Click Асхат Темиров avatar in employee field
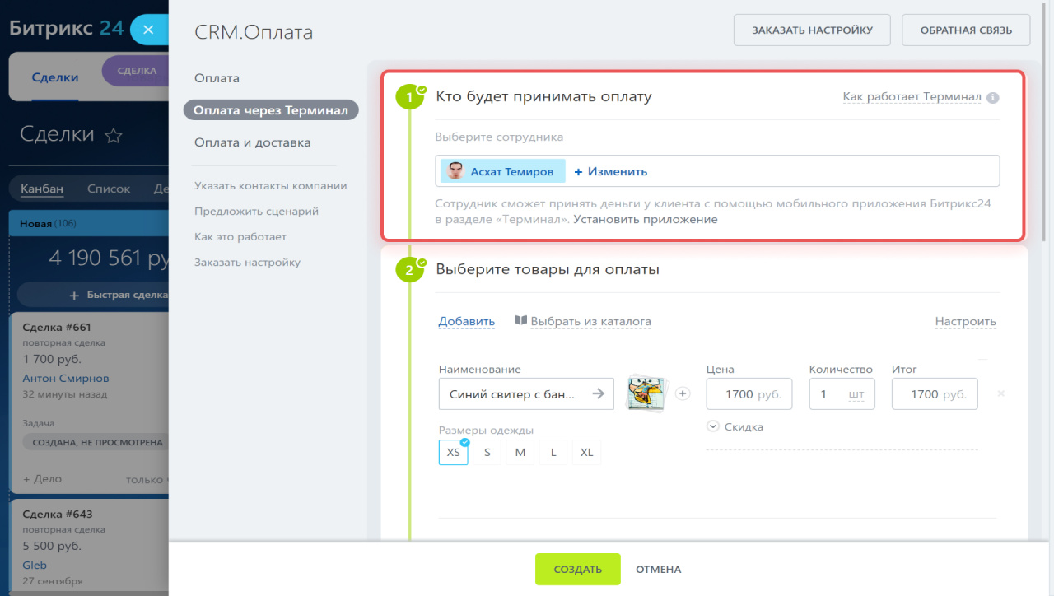1054x596 pixels. 455,171
